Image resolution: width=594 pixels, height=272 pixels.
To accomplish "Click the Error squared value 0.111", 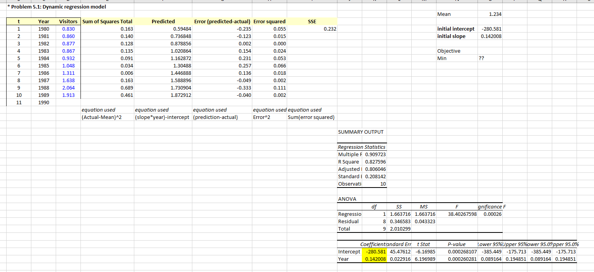I will (279, 88).
